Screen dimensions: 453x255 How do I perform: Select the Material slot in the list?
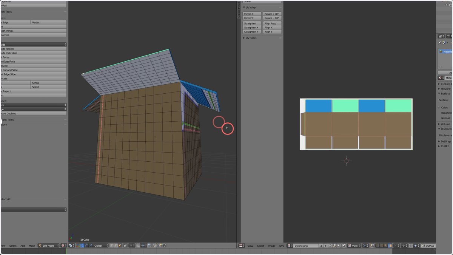[445, 51]
